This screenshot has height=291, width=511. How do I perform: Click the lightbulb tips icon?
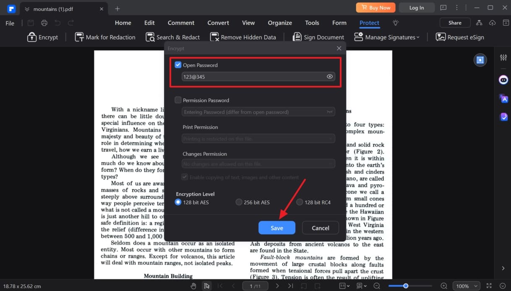395,23
